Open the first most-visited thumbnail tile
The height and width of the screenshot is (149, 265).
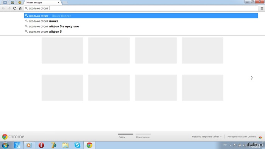pyautogui.click(x=62, y=50)
